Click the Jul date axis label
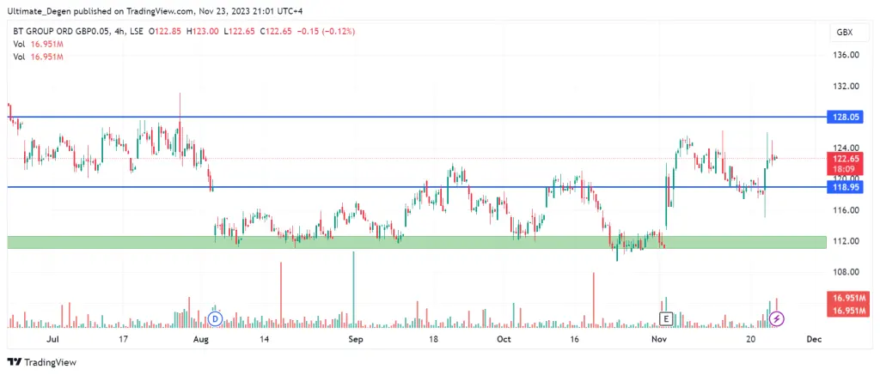Screen dimensions: 880x375 (52, 340)
